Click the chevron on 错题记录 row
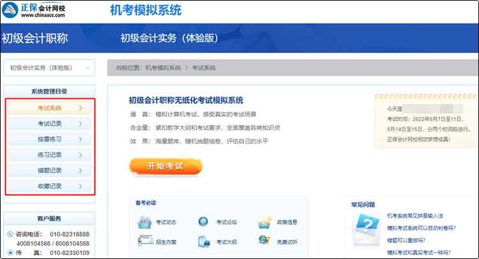479x259 pixels. click(x=80, y=170)
